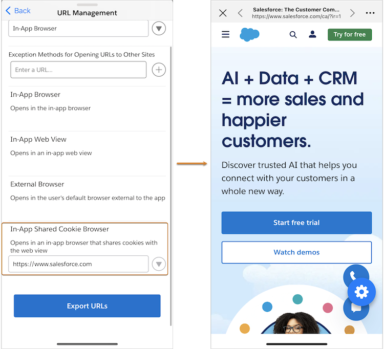Add exception URL with plus icon
The image size is (384, 349).
(159, 70)
